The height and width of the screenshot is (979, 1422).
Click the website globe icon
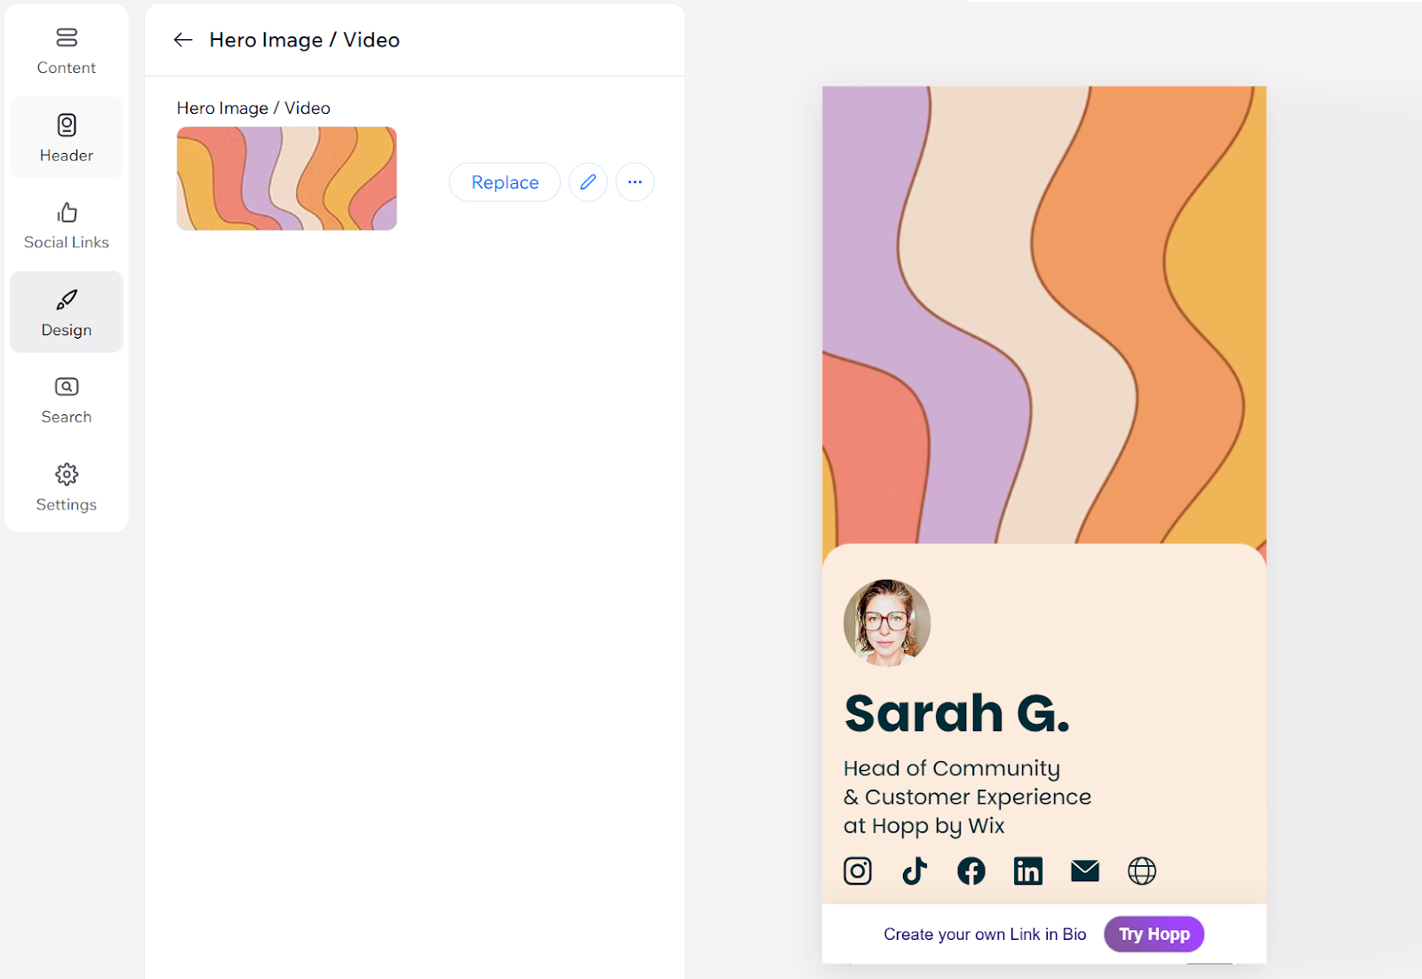[1142, 871]
